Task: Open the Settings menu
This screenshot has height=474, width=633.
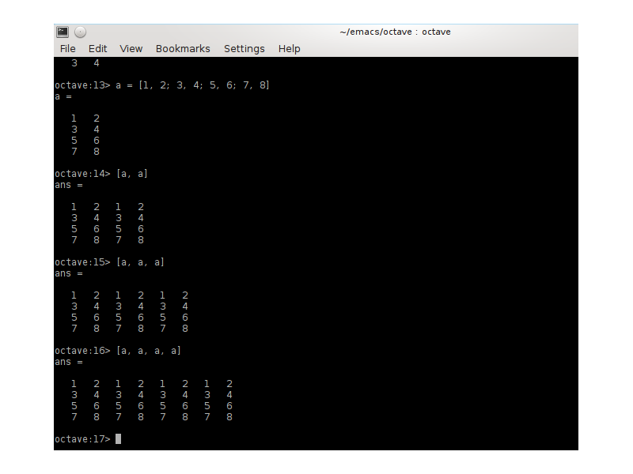Action: (244, 48)
